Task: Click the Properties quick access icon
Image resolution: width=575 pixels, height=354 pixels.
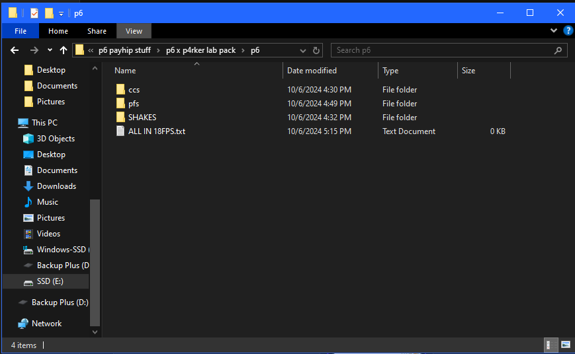Action: [34, 13]
